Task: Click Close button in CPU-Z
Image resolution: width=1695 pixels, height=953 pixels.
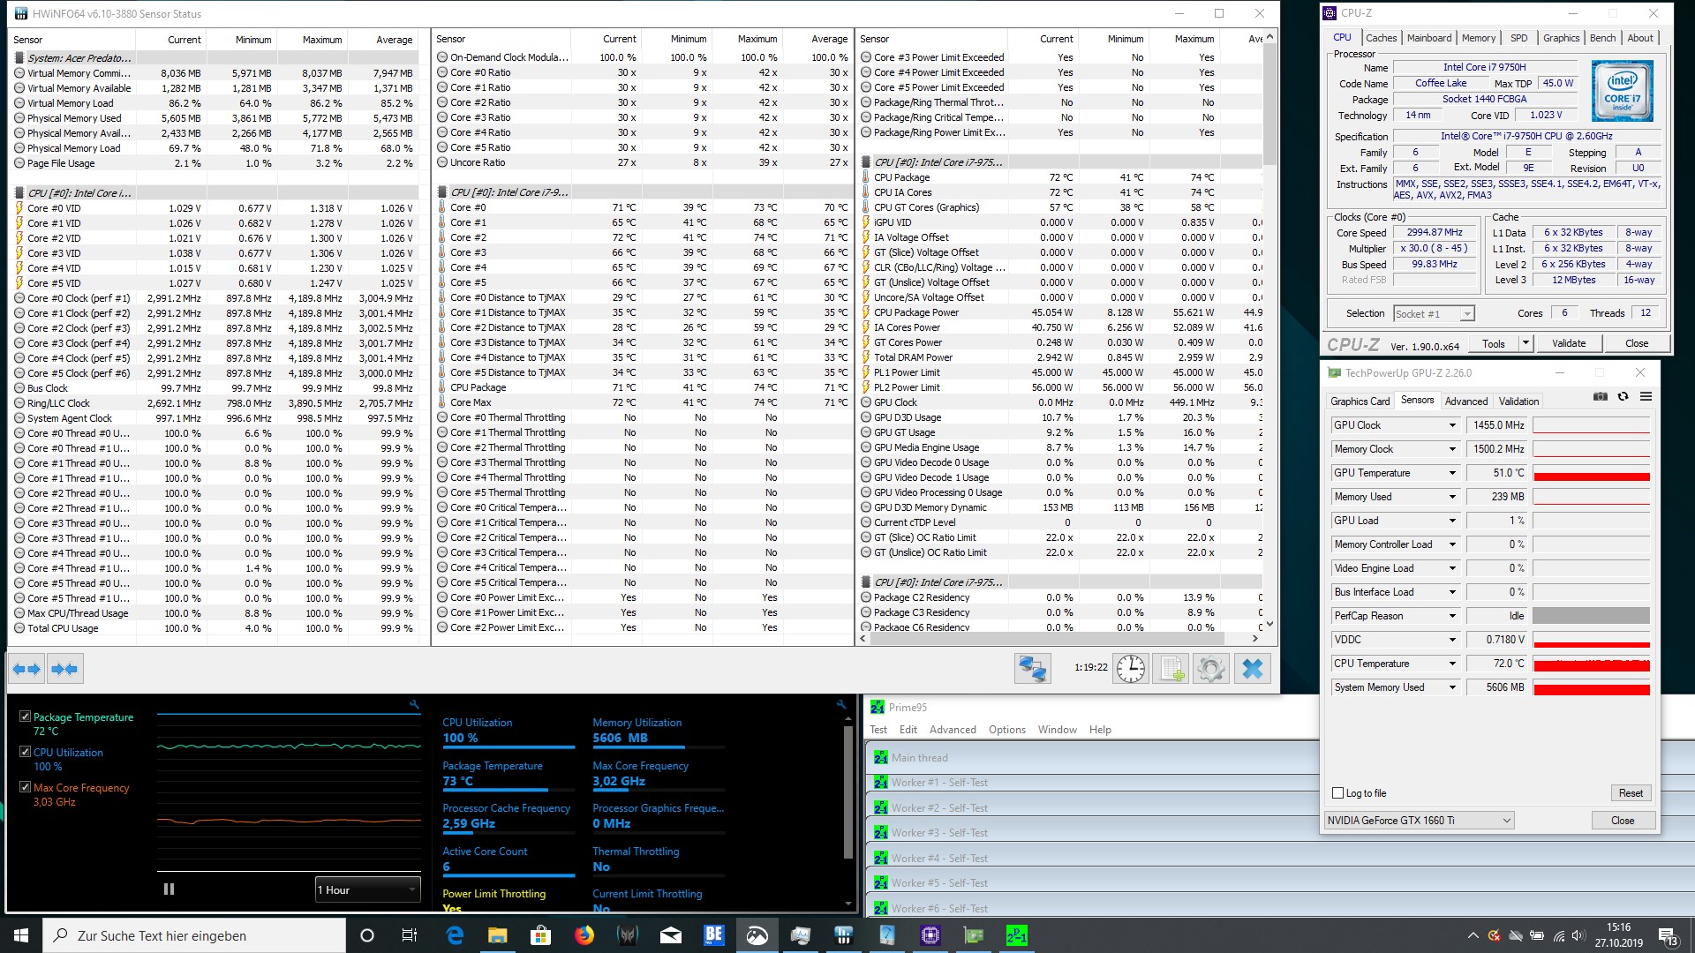Action: (x=1636, y=343)
